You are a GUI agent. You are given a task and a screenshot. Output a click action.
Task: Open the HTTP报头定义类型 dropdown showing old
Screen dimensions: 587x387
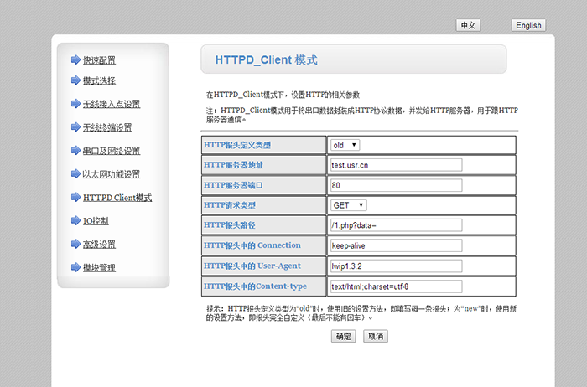pyautogui.click(x=345, y=145)
